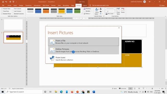Select the Draw Table tool
Image resolution: width=167 pixels, height=94 pixels.
tap(118, 11)
